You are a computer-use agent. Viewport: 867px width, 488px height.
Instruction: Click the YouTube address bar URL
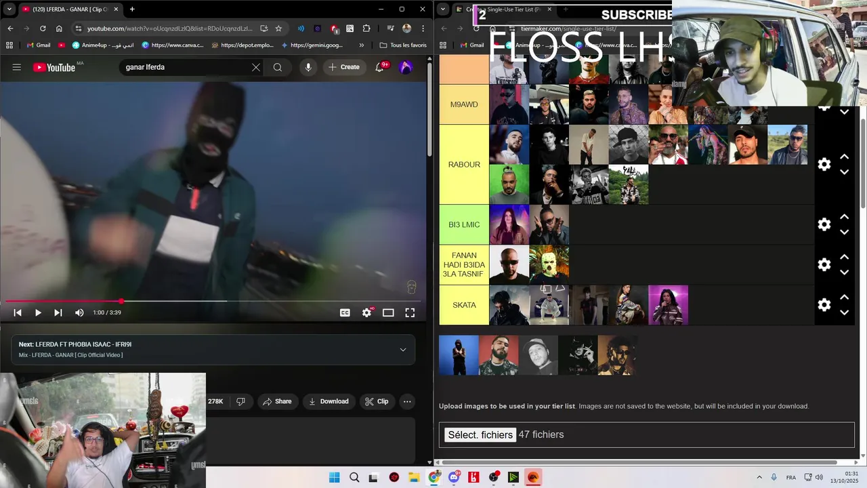(x=169, y=28)
